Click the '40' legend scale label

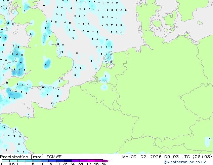click(x=88, y=164)
